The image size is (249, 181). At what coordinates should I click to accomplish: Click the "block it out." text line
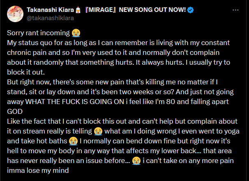26,72
